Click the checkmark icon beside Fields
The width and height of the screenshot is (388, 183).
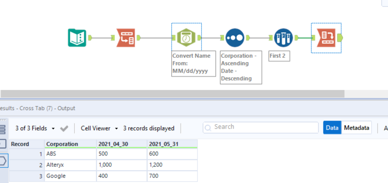coord(64,129)
